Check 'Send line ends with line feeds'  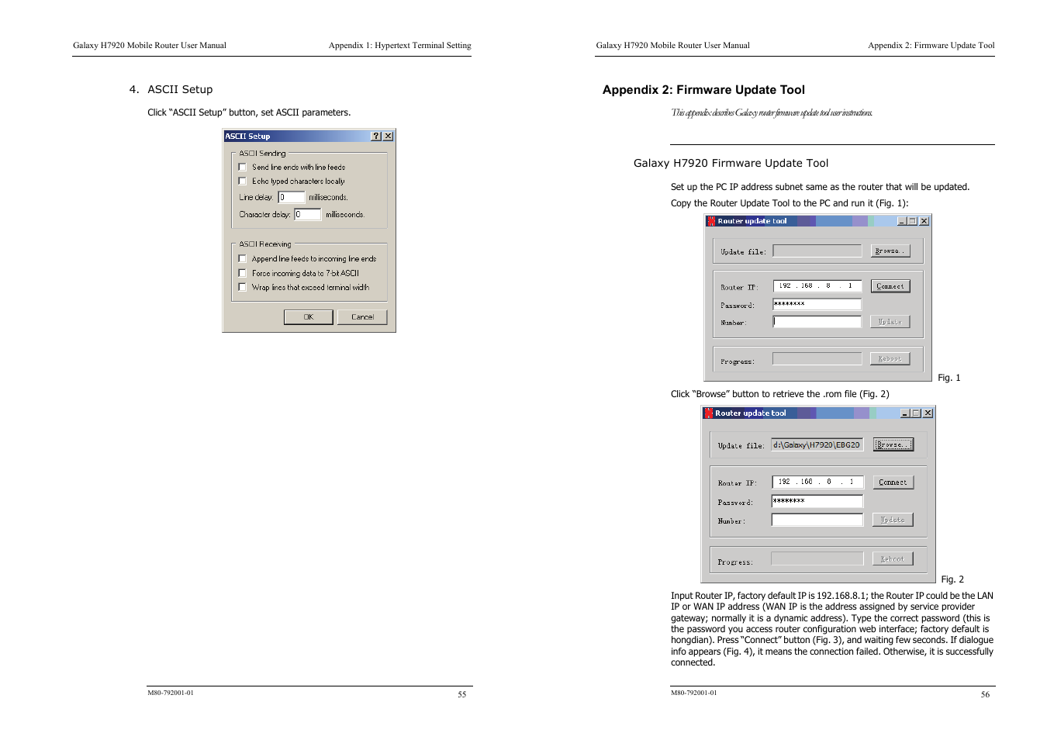click(x=242, y=168)
